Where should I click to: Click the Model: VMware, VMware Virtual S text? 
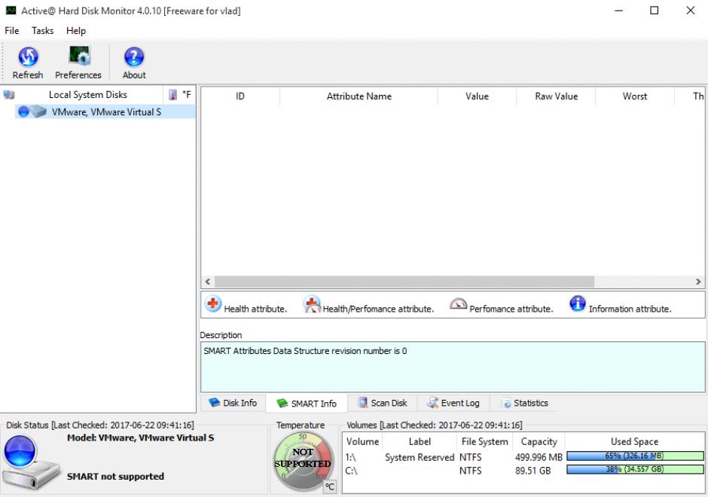[x=140, y=438]
